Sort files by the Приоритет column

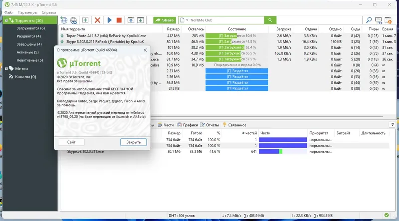319,133
